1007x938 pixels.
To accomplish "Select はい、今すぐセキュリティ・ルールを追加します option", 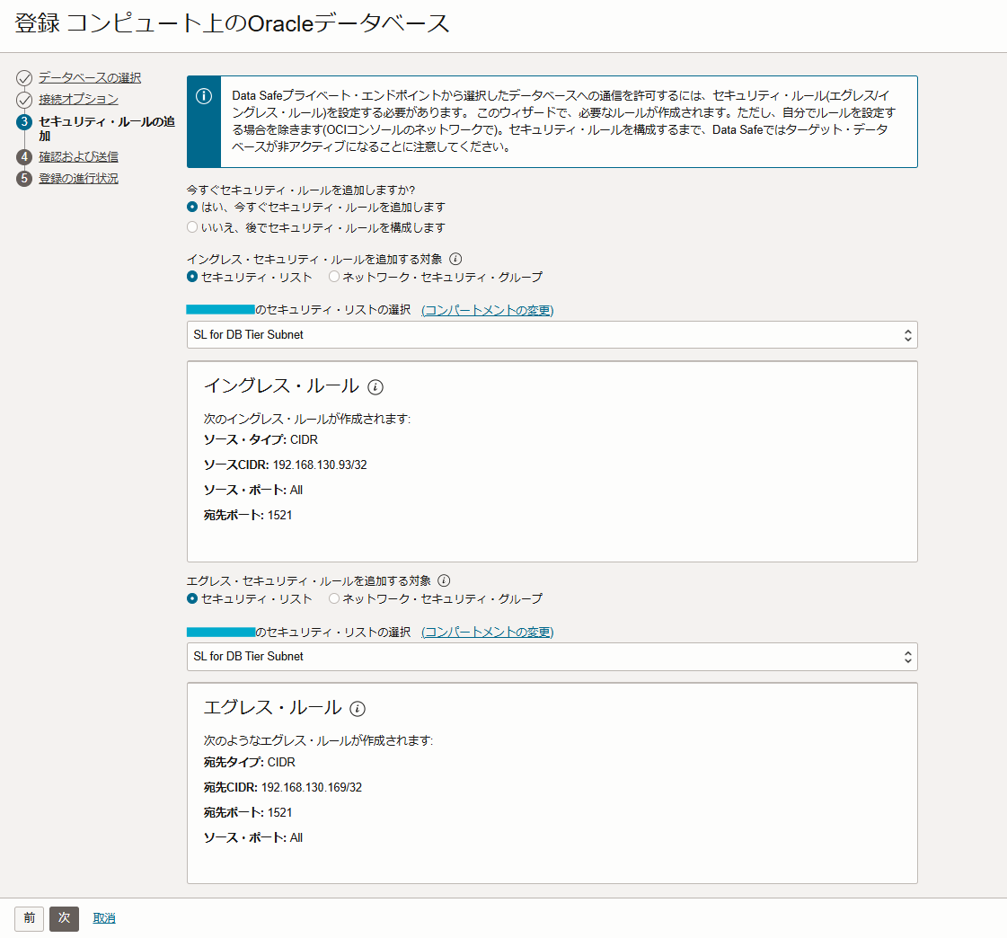I will tap(190, 207).
